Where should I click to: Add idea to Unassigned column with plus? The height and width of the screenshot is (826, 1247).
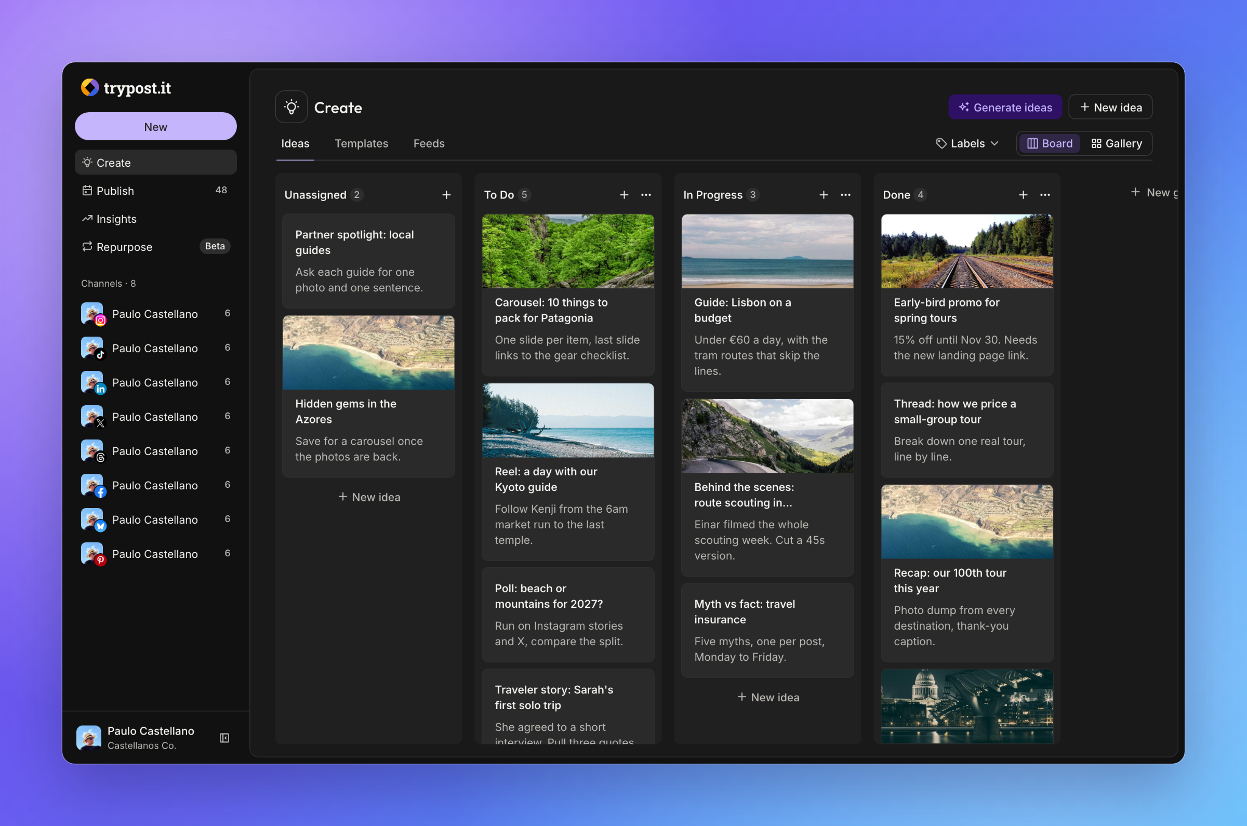446,195
